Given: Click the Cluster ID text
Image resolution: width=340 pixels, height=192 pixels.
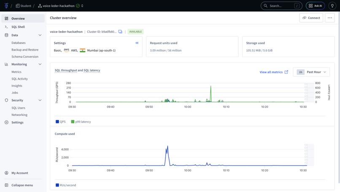Looking at the screenshot, I should [x=102, y=32].
